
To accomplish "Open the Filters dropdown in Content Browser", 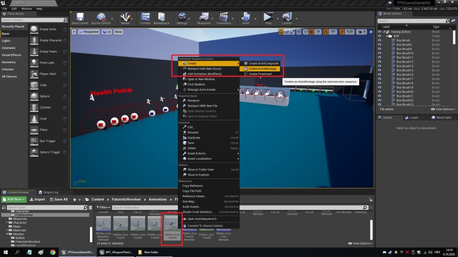I will pyautogui.click(x=103, y=207).
